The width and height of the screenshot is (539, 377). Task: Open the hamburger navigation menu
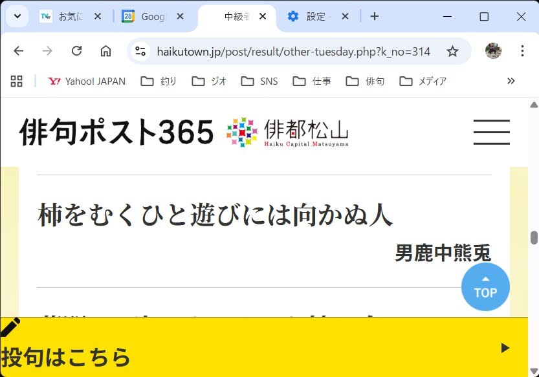pos(492,133)
